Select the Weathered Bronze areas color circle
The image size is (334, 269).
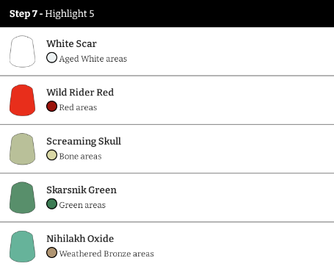pyautogui.click(x=51, y=253)
